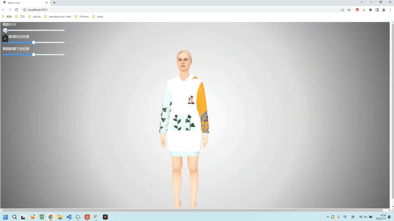394x221 pixels.
Task: Open the red extension icon in the toolbar
Action: point(357,10)
